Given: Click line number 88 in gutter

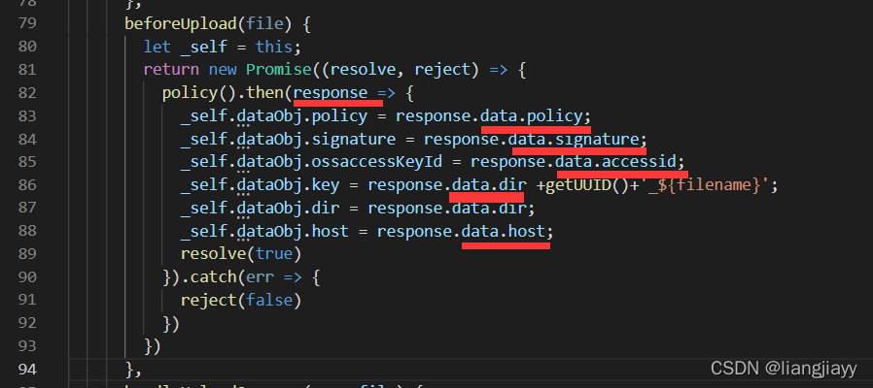Looking at the screenshot, I should [x=27, y=230].
